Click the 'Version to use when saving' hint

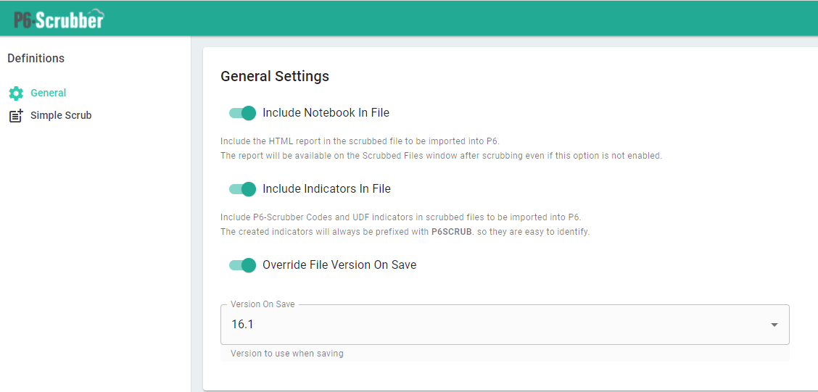coord(286,354)
